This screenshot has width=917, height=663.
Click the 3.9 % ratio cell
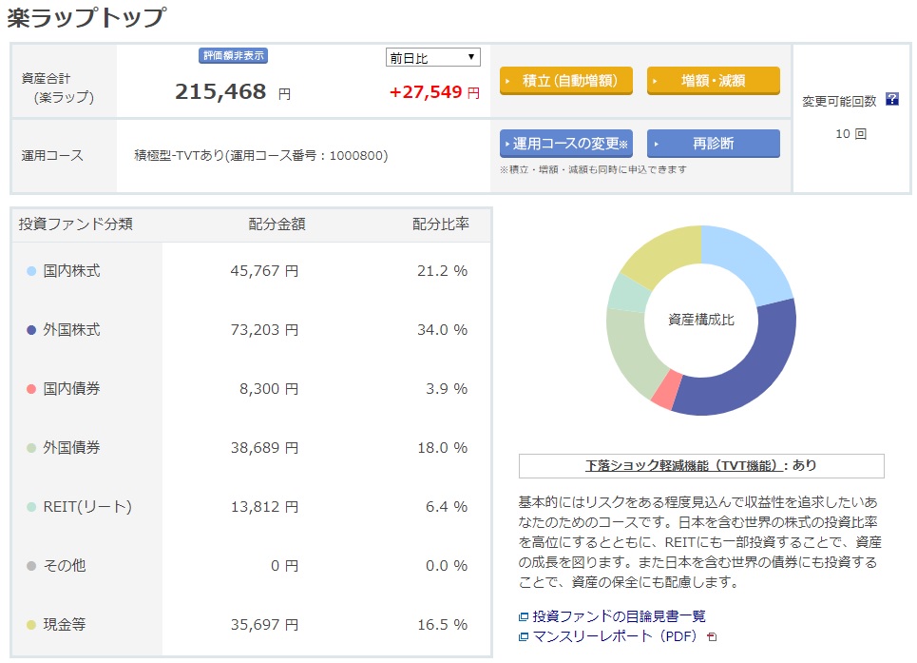point(447,389)
